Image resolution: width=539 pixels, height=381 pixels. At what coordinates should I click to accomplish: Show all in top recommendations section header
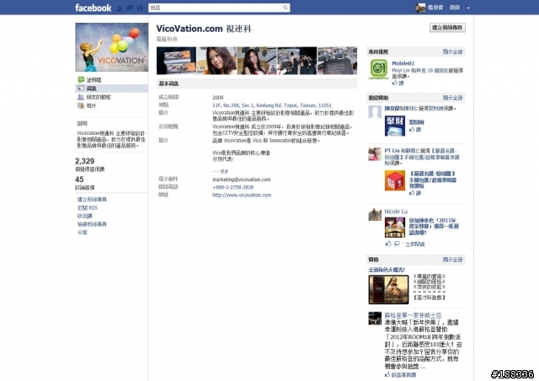coord(452,51)
